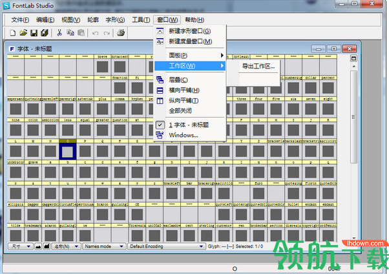Open the 轮廓 menu
Screen dimensions: 389x274
coord(93,20)
